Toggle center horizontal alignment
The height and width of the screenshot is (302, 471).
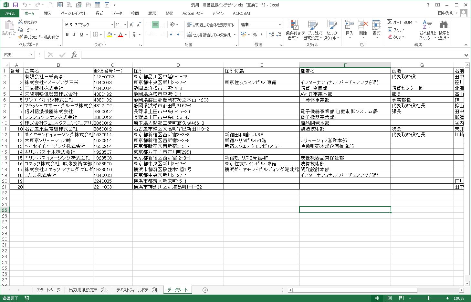(155, 34)
